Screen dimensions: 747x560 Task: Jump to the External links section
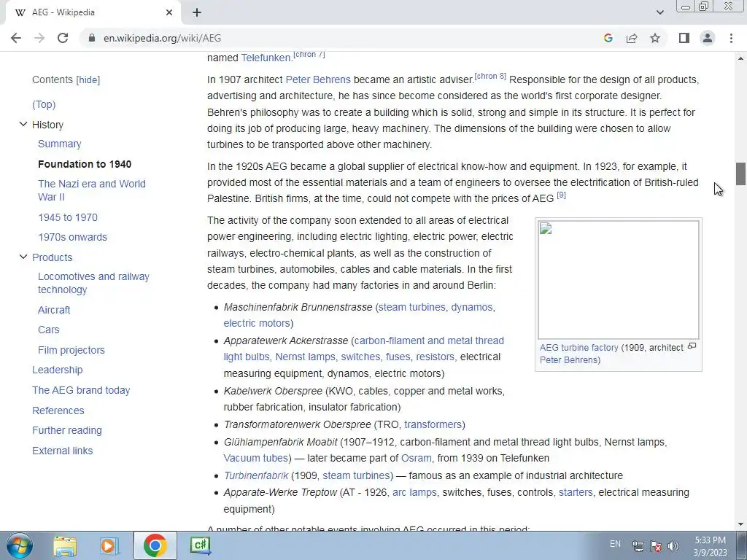[63, 451]
